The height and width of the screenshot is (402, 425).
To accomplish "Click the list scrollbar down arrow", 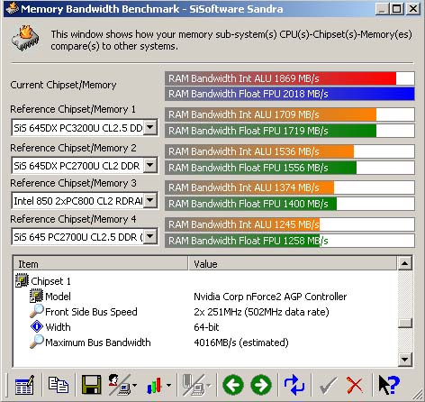I will coord(405,359).
